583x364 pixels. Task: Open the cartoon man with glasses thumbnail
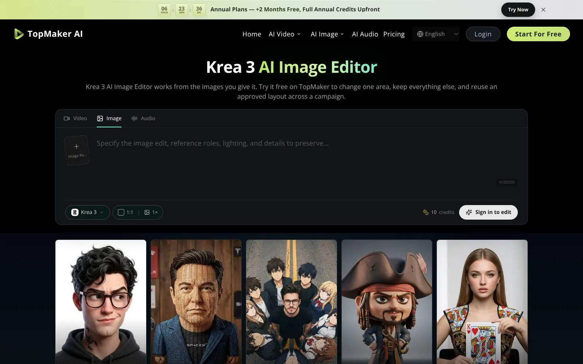click(x=101, y=302)
